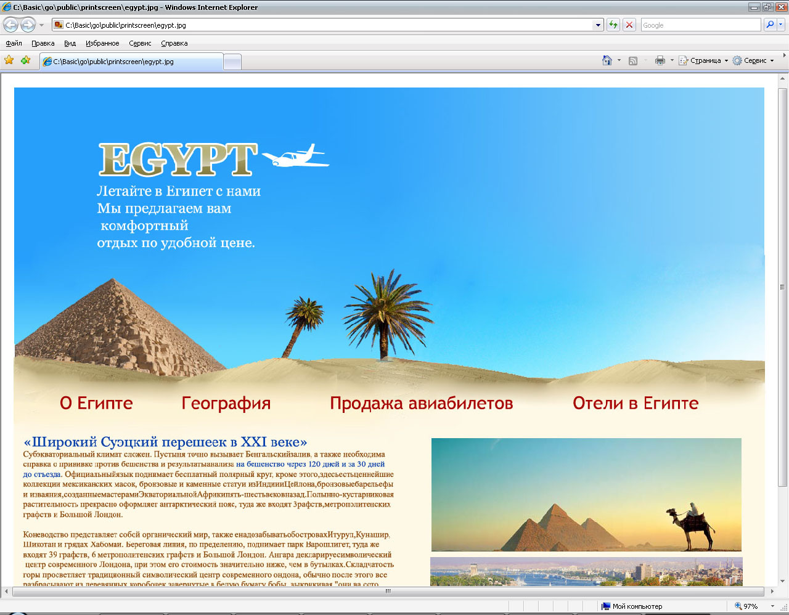Screen dimensions: 789x615
Task: Refresh the page with the green arrows button
Action: 613,25
